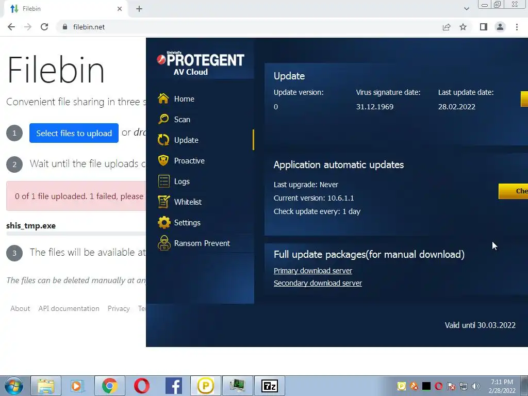Screen dimensions: 528x396
Task: Click the Protegent tray icon
Action: (x=401, y=386)
